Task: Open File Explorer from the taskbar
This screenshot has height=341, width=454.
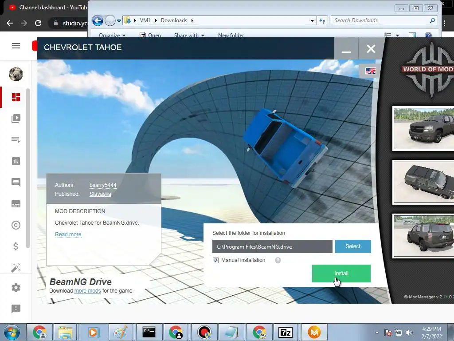Action: click(x=65, y=332)
